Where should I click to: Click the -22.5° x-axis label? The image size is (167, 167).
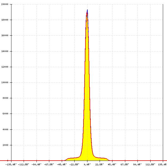(x=74, y=164)
